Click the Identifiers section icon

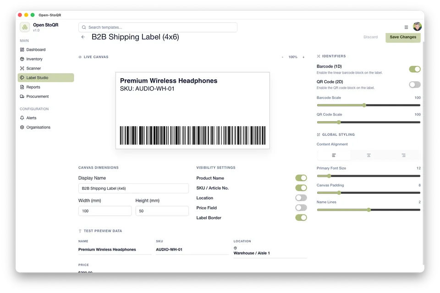pyautogui.click(x=319, y=56)
